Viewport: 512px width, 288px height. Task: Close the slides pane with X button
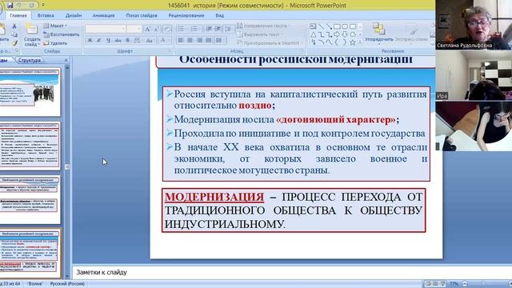(66, 60)
